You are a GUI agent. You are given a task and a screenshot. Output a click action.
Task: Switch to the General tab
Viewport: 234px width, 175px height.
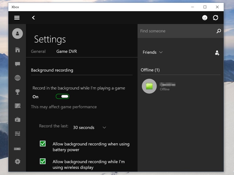[x=38, y=51]
